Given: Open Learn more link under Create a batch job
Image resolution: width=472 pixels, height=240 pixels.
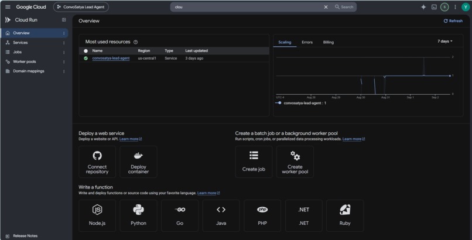Looking at the screenshot, I should 354,139.
